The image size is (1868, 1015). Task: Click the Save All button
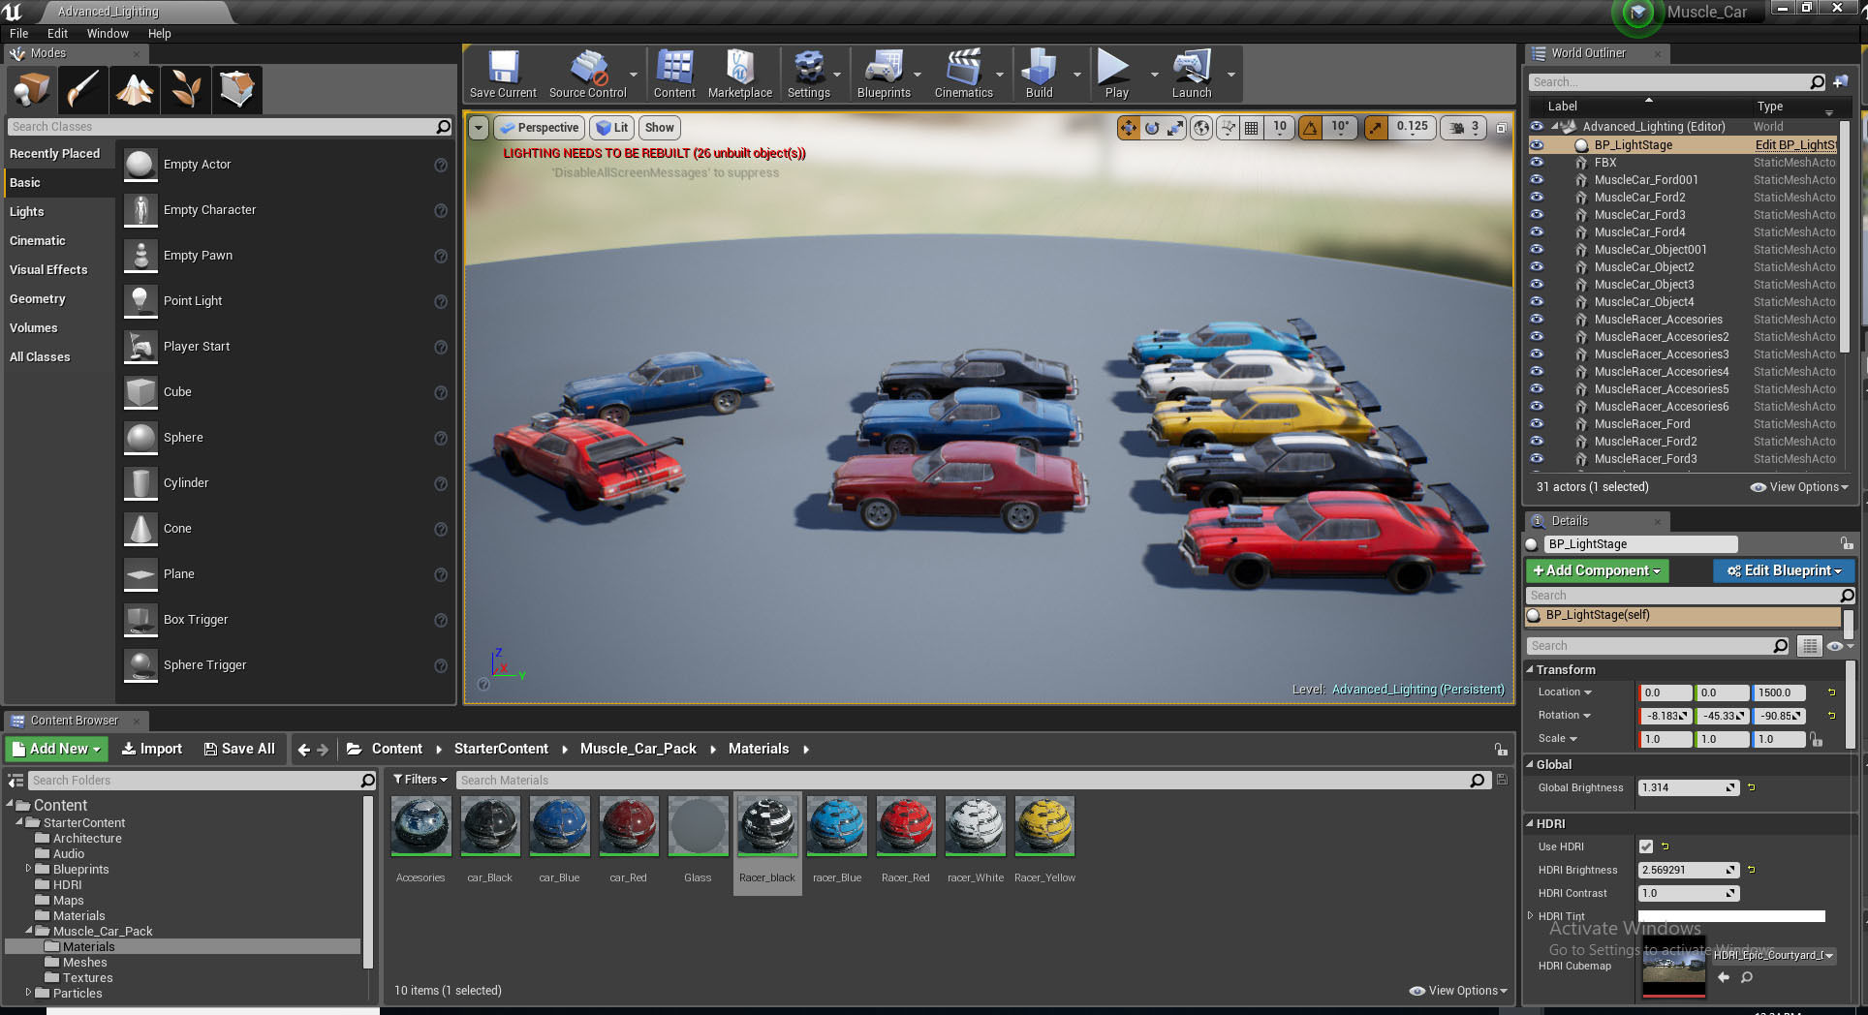click(x=239, y=749)
